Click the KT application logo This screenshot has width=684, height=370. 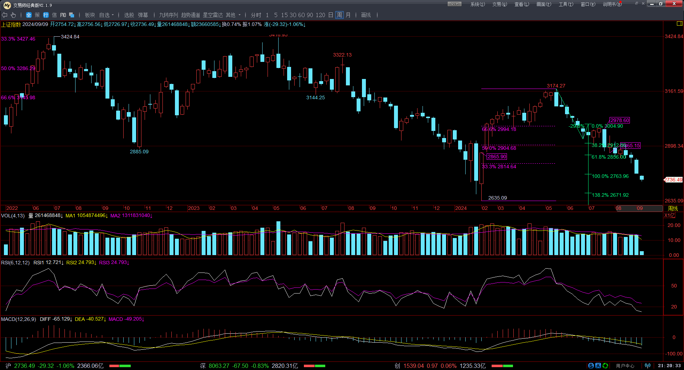click(x=7, y=5)
